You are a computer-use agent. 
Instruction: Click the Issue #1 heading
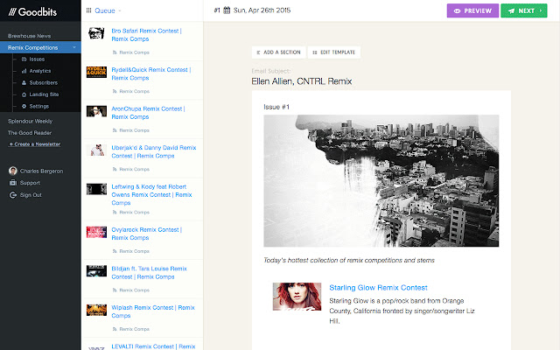pyautogui.click(x=276, y=107)
